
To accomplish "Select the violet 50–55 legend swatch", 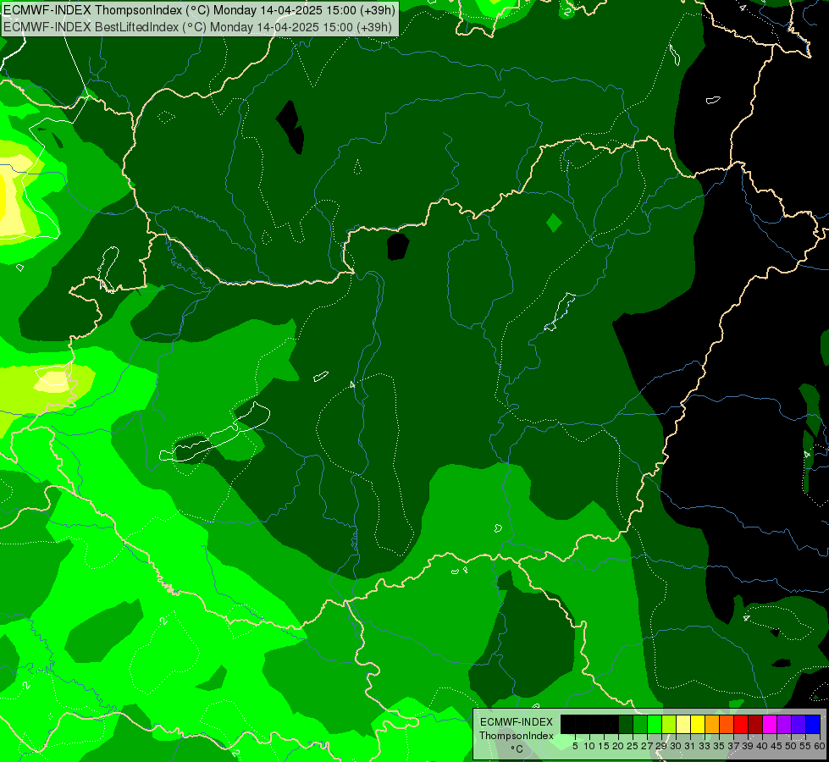I will click(x=799, y=724).
